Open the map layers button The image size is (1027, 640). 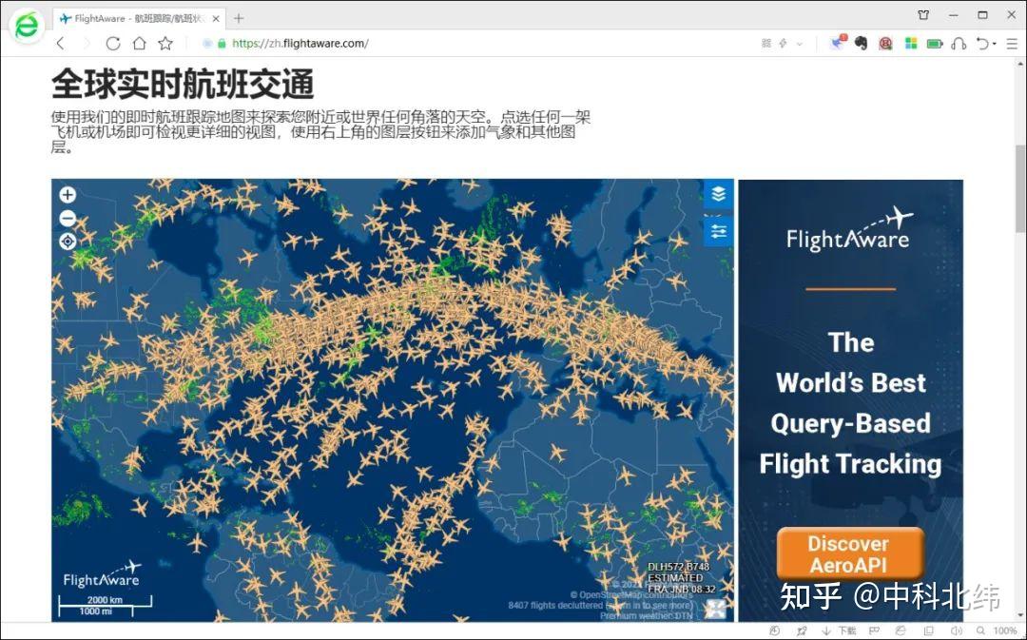719,194
